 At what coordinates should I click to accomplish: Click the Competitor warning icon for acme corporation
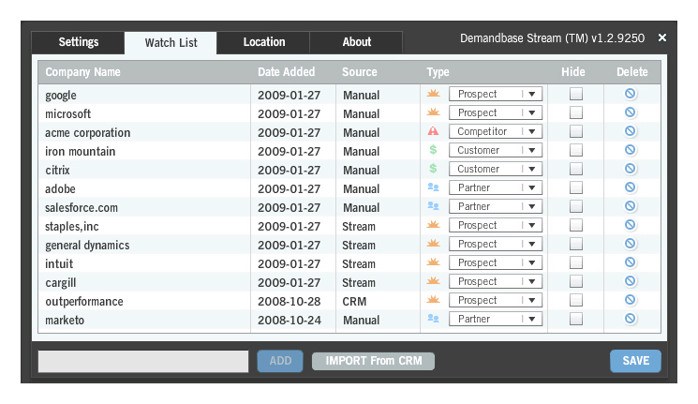[433, 132]
